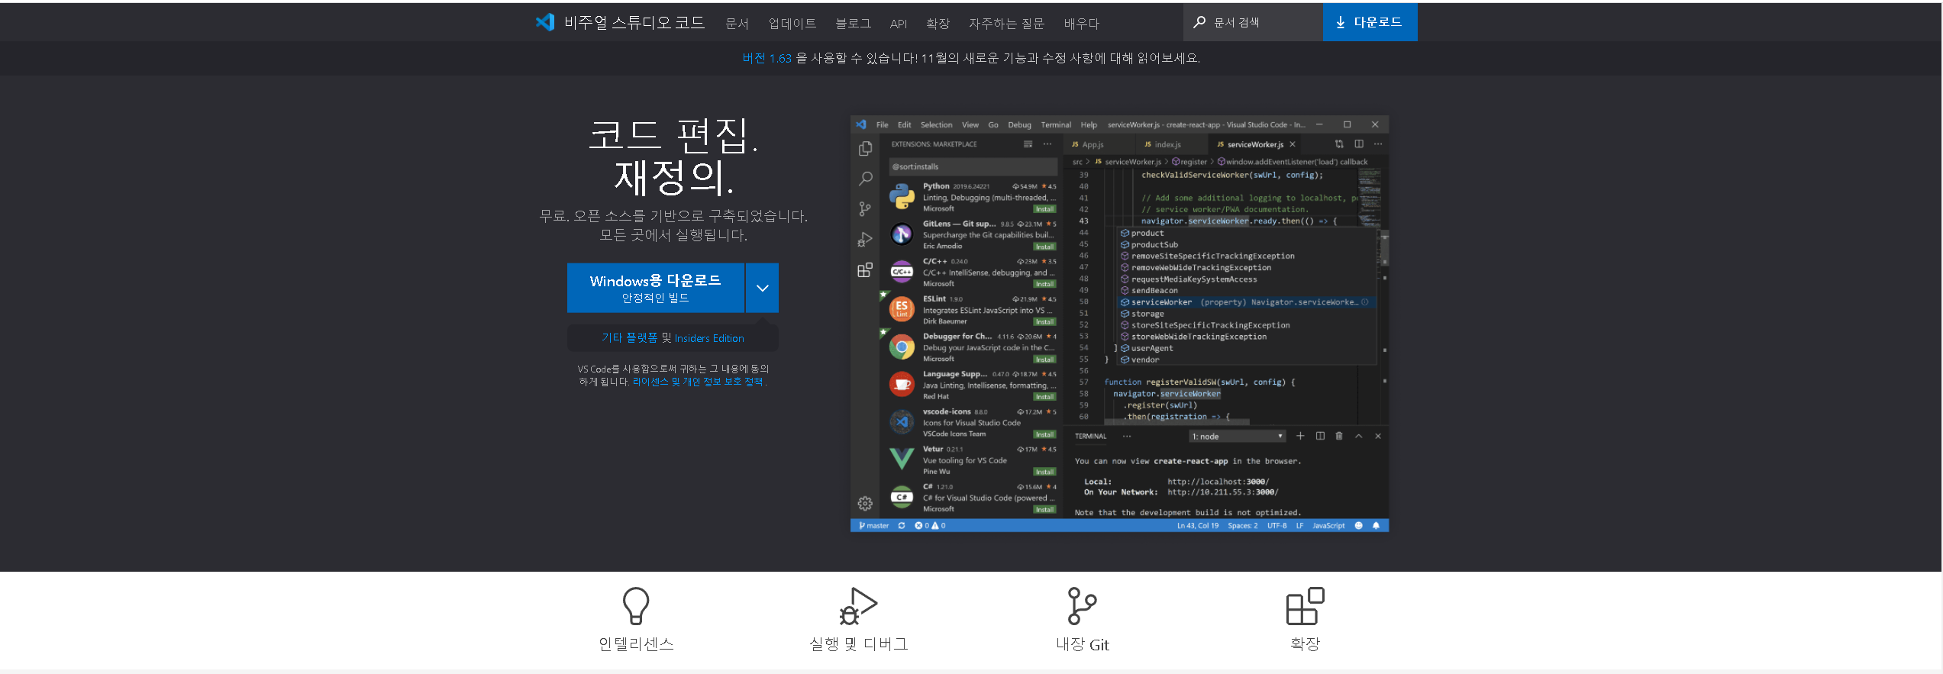
Task: Click the split editor icon in tab bar
Action: click(x=1359, y=144)
